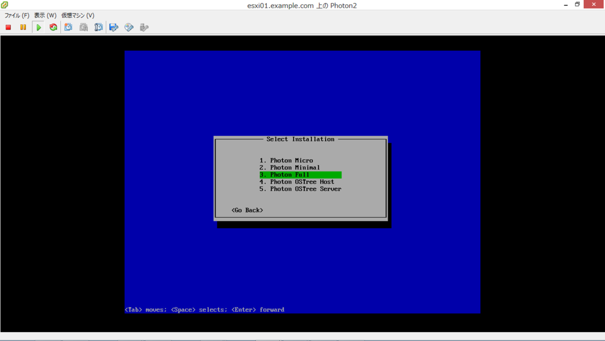Click the green power on play icon
This screenshot has height=341, width=605.
click(x=38, y=27)
